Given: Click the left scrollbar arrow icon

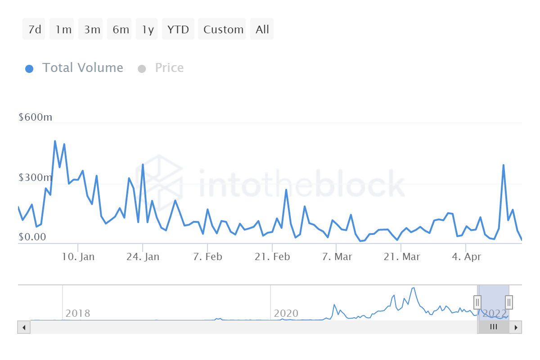Looking at the screenshot, I should coord(23,327).
